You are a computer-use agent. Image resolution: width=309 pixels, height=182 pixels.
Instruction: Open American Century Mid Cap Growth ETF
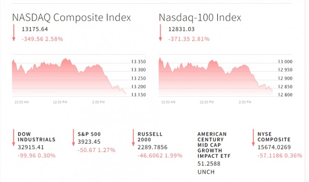(214, 145)
